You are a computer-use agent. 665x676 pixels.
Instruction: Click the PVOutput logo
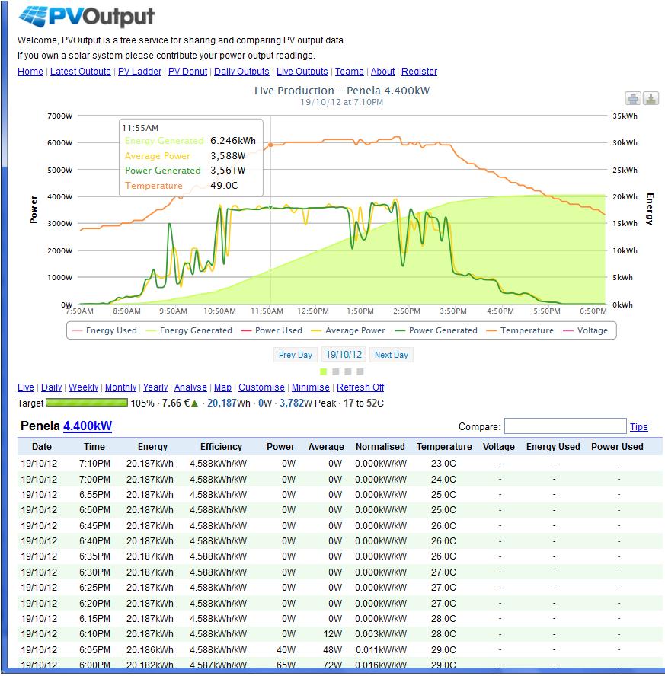(87, 17)
